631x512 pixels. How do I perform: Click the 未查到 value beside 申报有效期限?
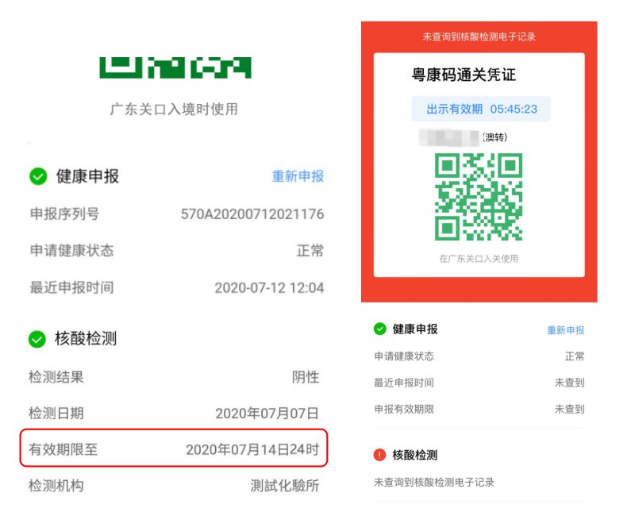pyautogui.click(x=569, y=410)
